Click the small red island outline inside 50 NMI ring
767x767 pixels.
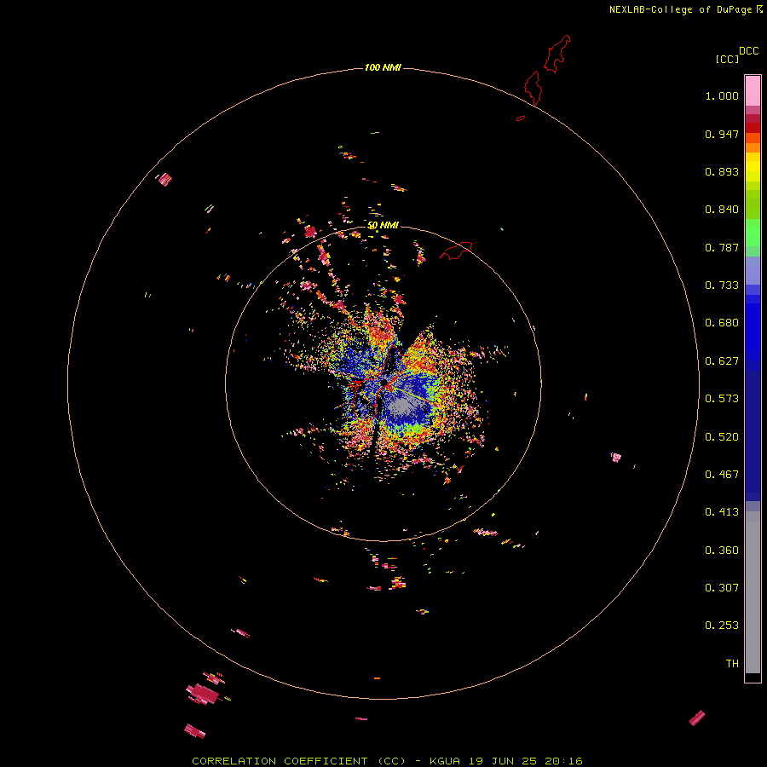point(456,250)
